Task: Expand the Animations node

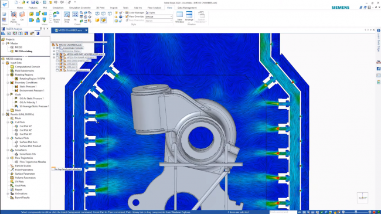Action: [8, 193]
